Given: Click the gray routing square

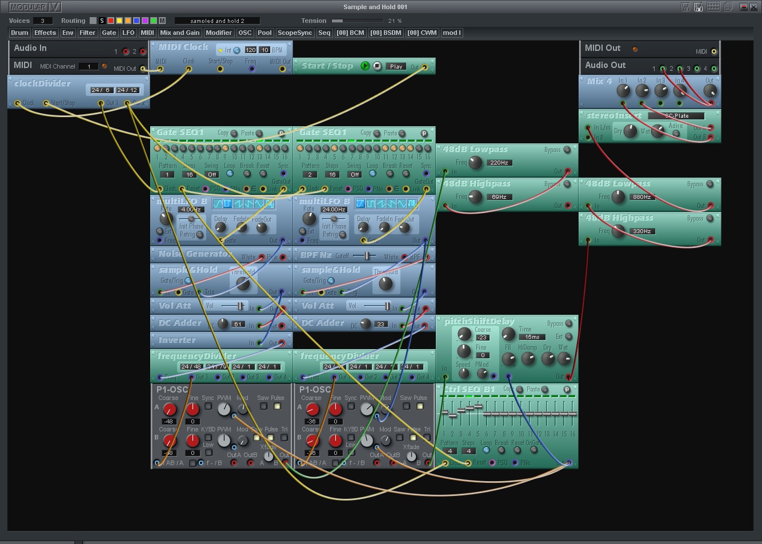Looking at the screenshot, I should click(93, 21).
